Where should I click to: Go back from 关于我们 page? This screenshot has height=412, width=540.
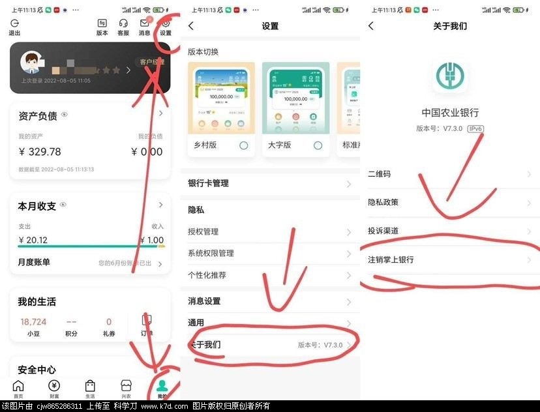tap(371, 26)
